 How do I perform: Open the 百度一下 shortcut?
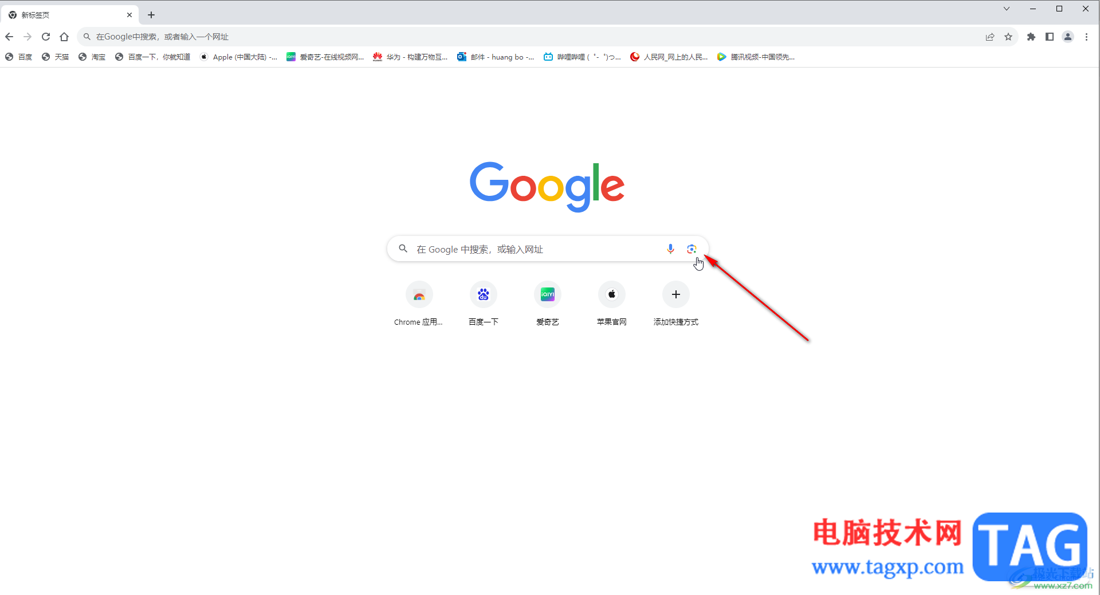pyautogui.click(x=484, y=304)
